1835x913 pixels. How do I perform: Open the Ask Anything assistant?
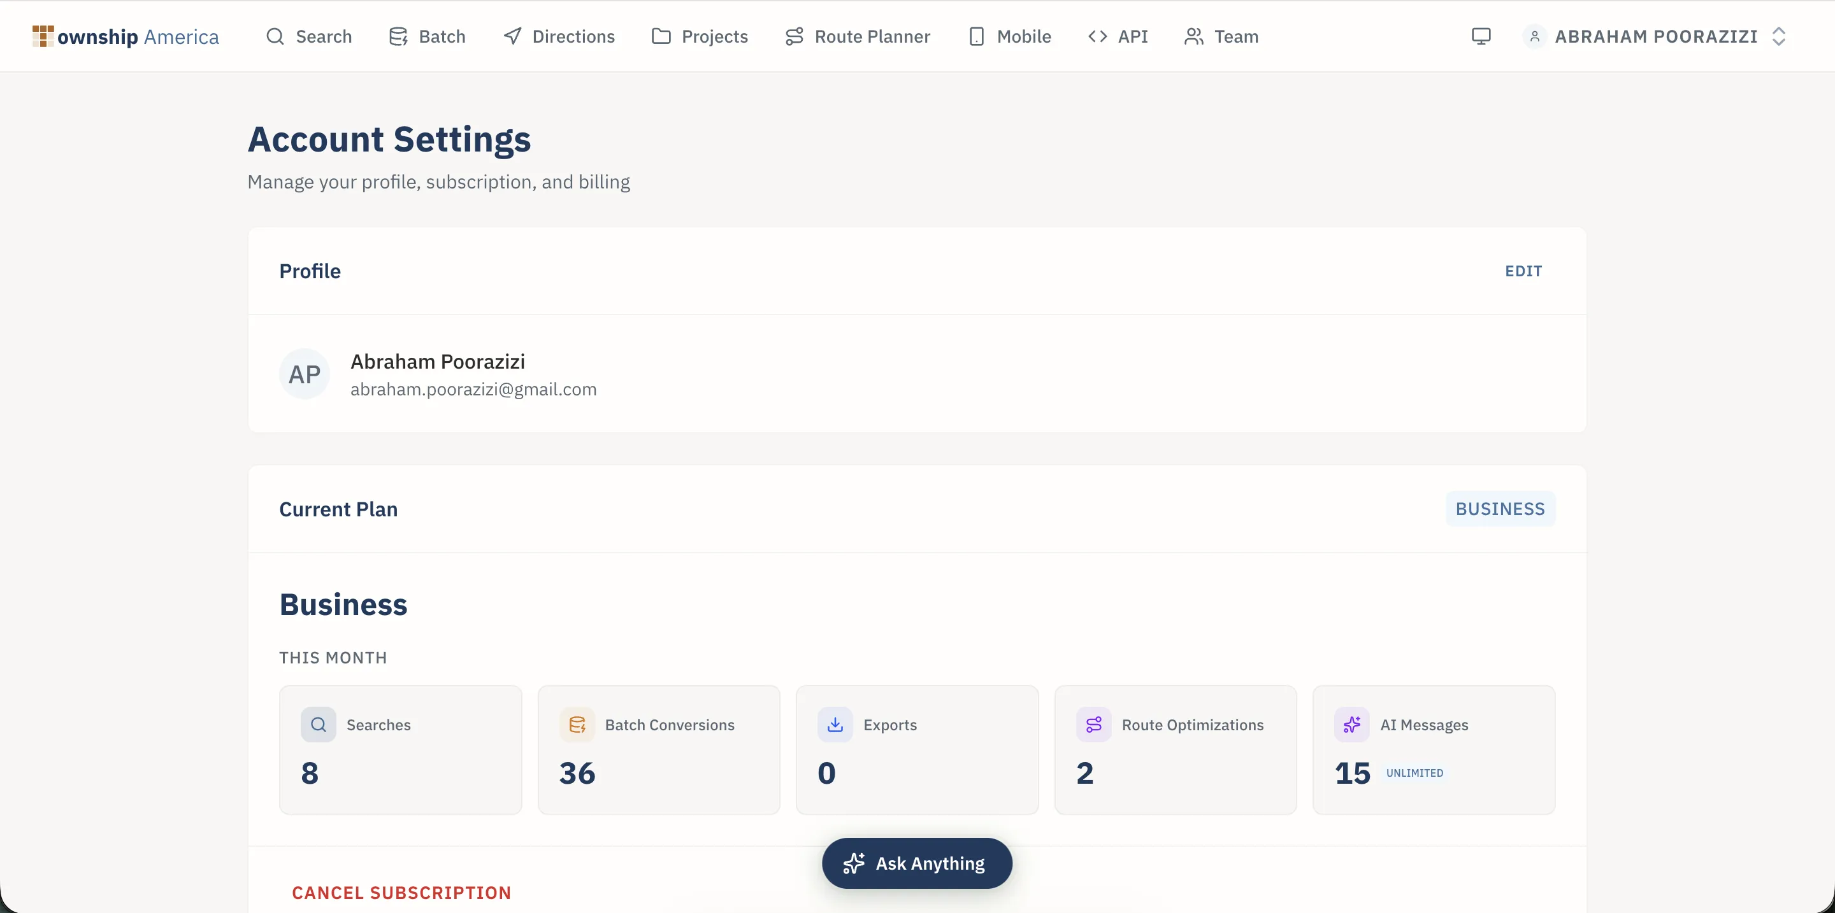click(917, 863)
